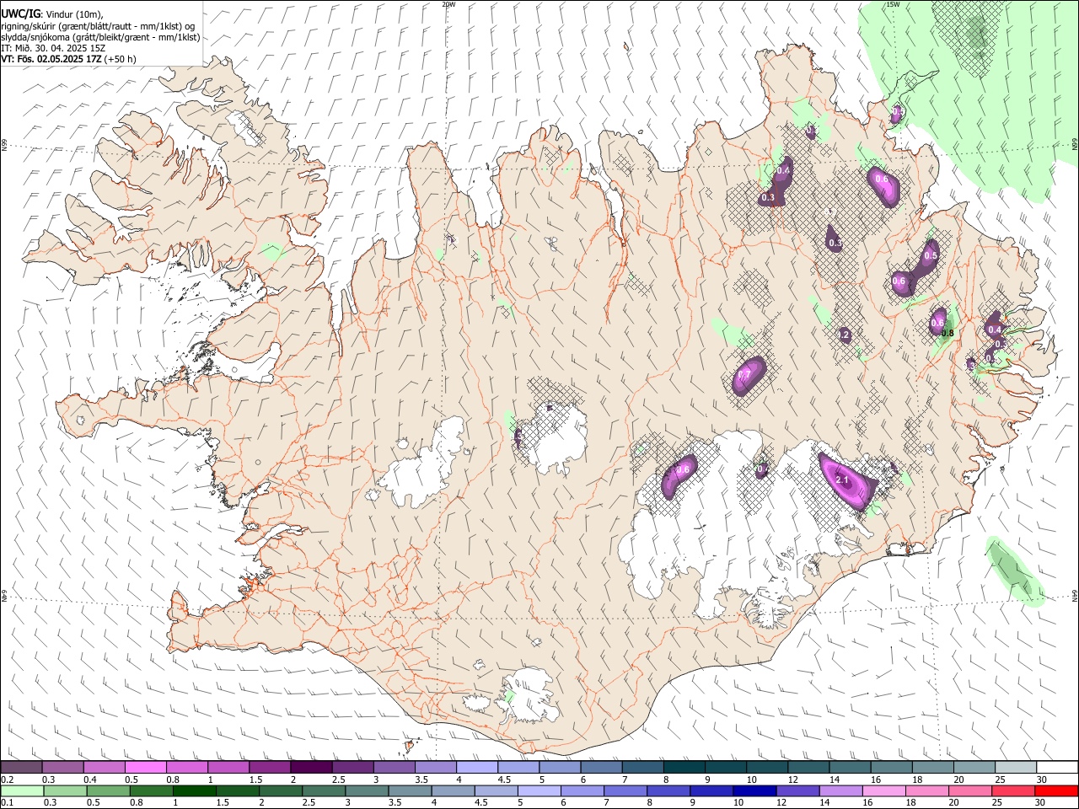
Task: Click the 'IT: Mið. 30. 04. 2025 15Z' initial time
Action: pyautogui.click(x=53, y=48)
